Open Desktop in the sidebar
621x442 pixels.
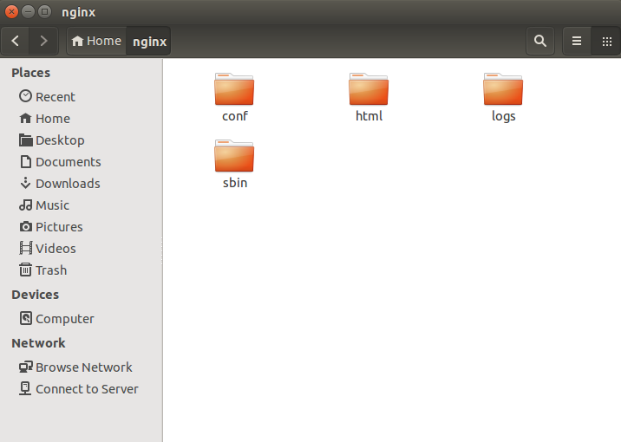[x=82, y=140]
